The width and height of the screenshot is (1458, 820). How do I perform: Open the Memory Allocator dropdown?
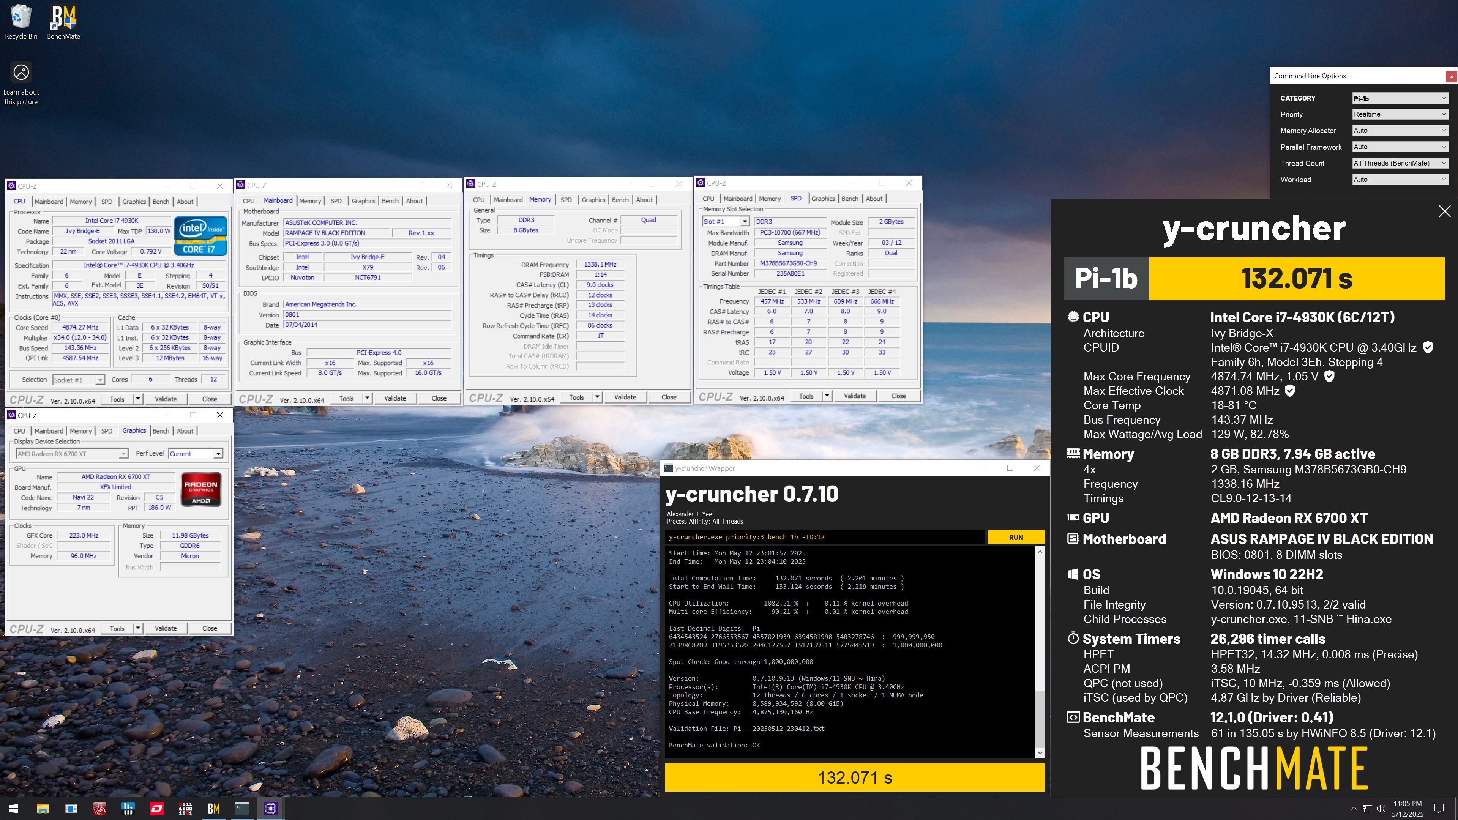point(1400,131)
